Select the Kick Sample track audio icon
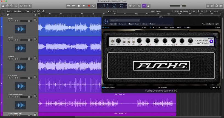This screenshot has width=224, height=118. (x=21, y=86)
